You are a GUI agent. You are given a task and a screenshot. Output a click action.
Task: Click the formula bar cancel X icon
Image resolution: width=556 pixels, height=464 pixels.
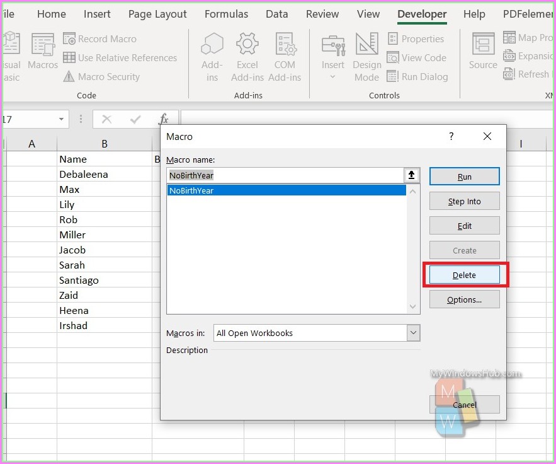pos(106,119)
